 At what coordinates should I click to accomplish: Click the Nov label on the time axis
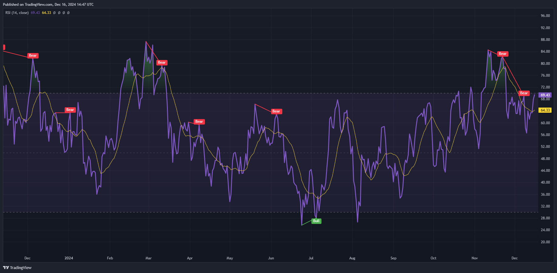(x=475, y=258)
